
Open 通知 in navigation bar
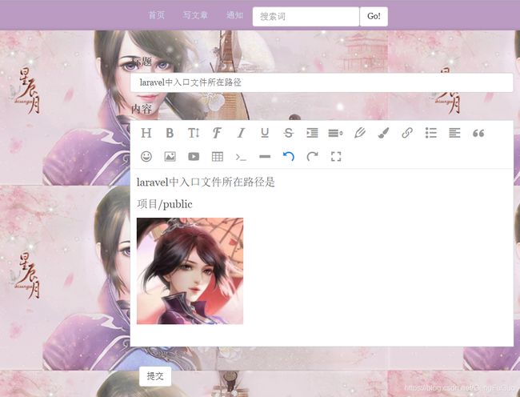[x=234, y=15]
